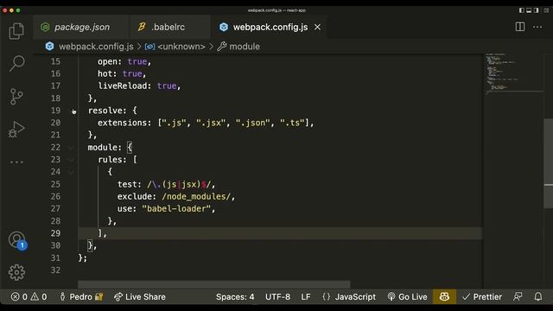This screenshot has height=311, width=553.
Task: Switch to the .babelrc tab
Action: click(170, 27)
